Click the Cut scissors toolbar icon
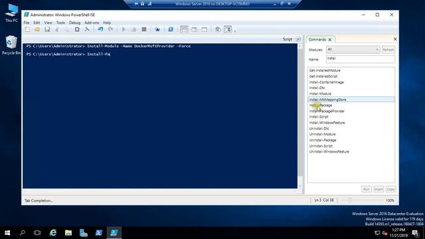This screenshot has height=239, width=425. tap(57, 29)
